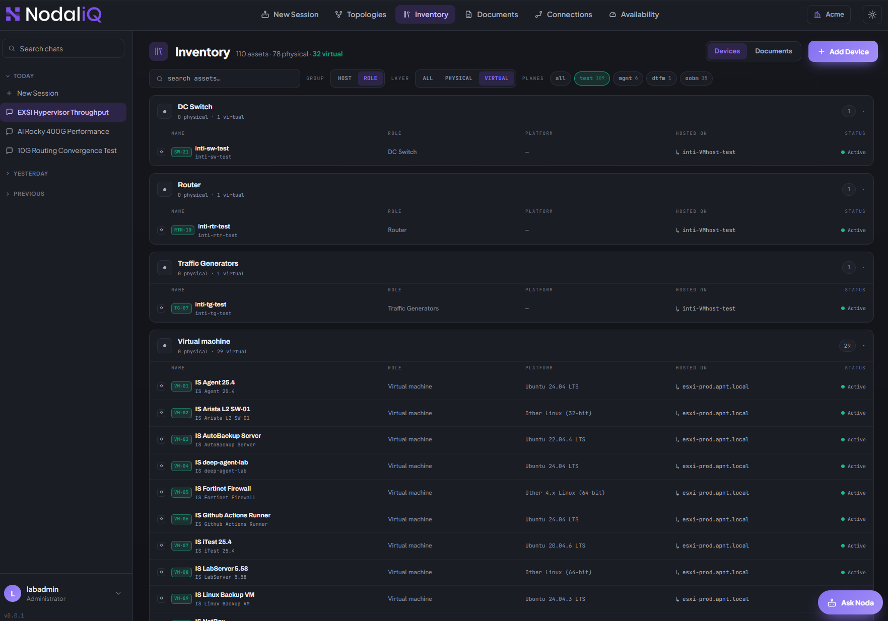
Task: Select the 'mgmt 6' plane chip
Action: click(x=628, y=79)
